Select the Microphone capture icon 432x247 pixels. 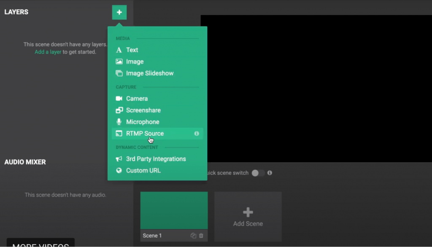pos(120,122)
